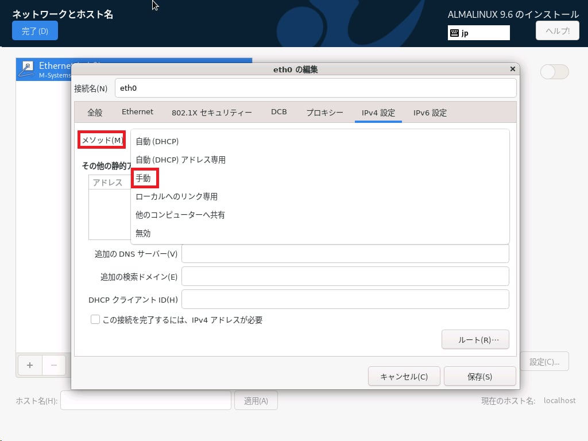588x441 pixels.
Task: Click the 完了(D) done button
Action: pyautogui.click(x=35, y=31)
